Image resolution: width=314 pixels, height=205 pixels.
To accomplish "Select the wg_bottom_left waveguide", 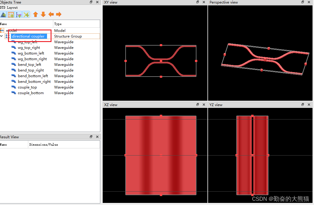I will [31, 53].
